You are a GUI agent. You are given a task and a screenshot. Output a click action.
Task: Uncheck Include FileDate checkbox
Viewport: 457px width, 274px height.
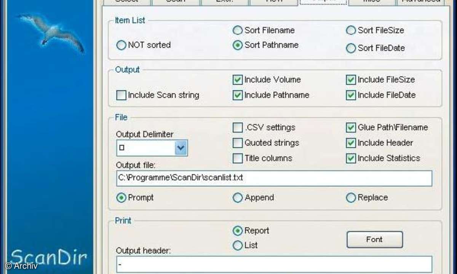pyautogui.click(x=351, y=95)
